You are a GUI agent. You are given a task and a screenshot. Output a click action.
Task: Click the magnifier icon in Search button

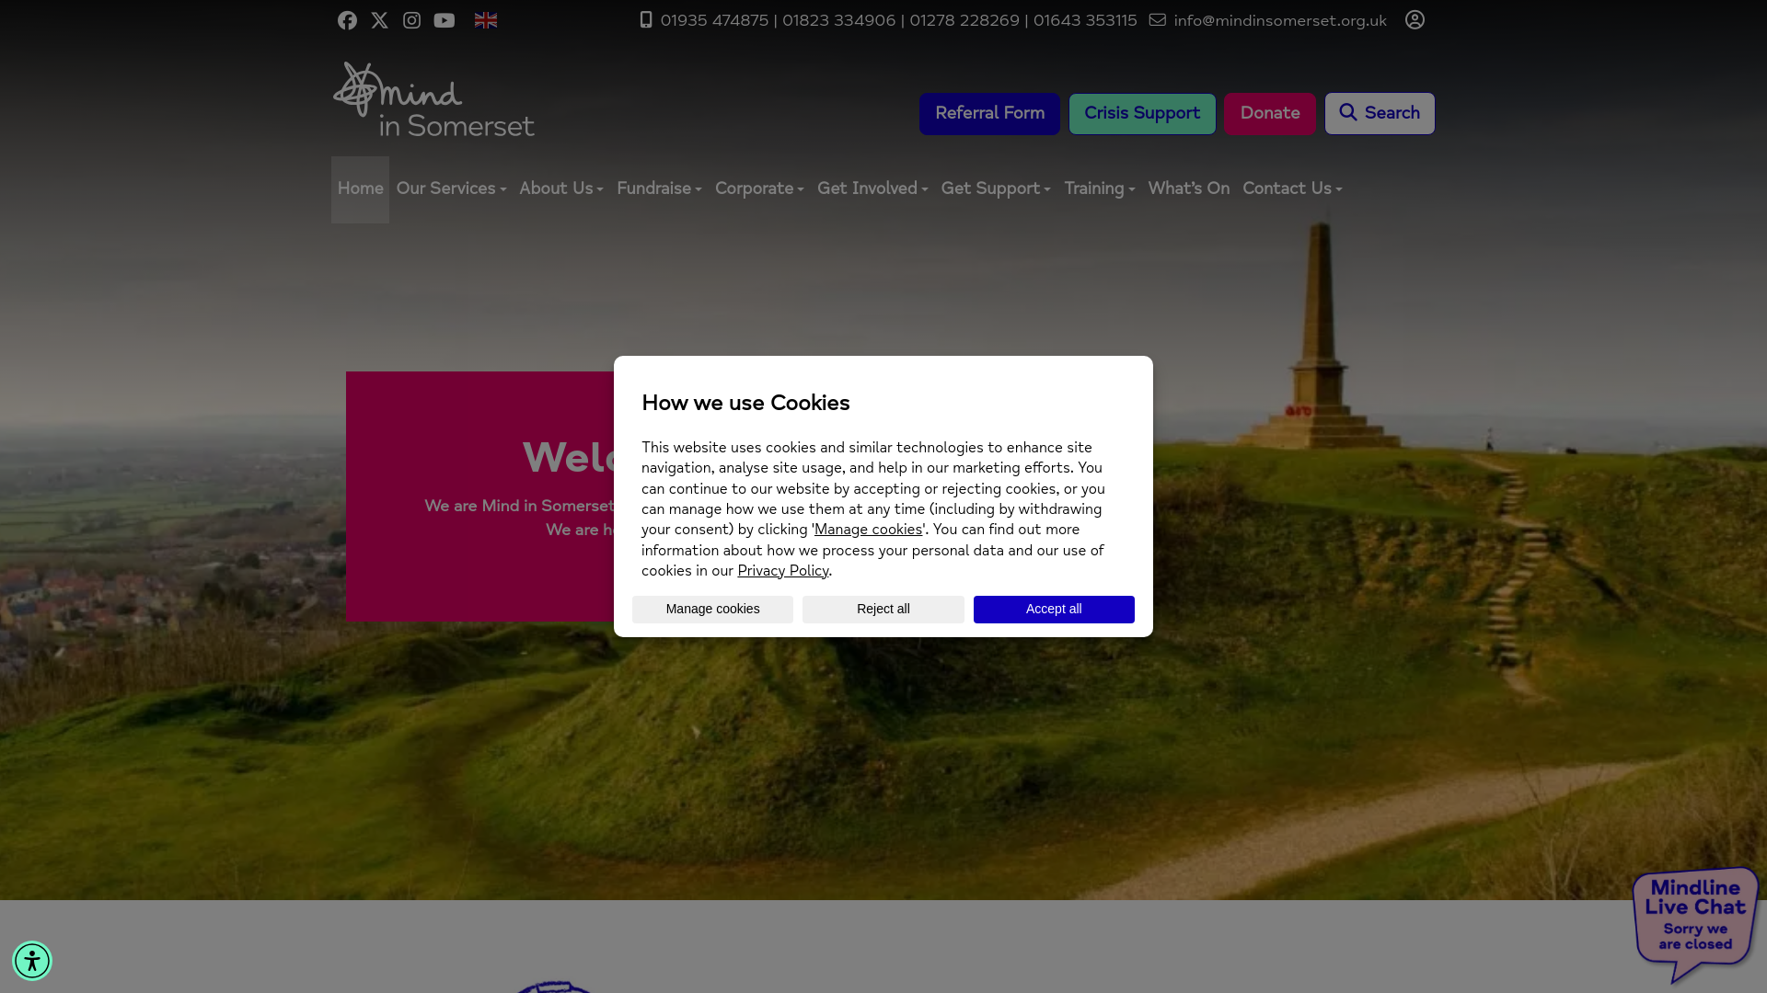tap(1348, 112)
